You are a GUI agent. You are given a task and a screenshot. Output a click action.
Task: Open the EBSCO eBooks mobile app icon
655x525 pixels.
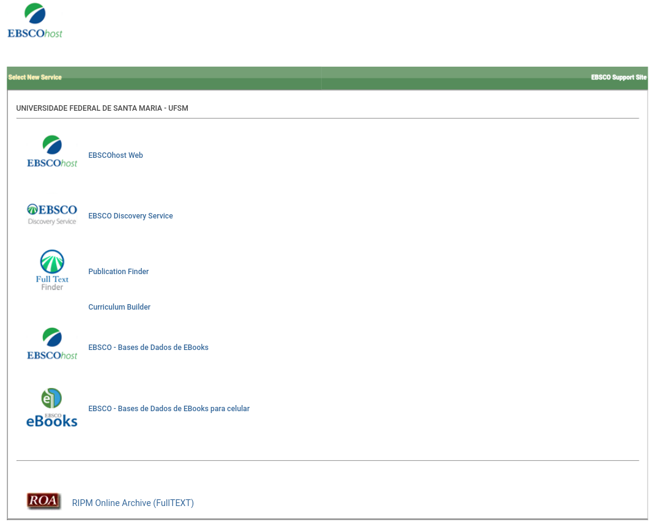point(51,406)
